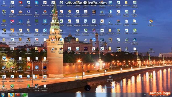Screen dimensions: 172x97
Task: Open the Need for Speed World shortcut
Action: point(4,69)
